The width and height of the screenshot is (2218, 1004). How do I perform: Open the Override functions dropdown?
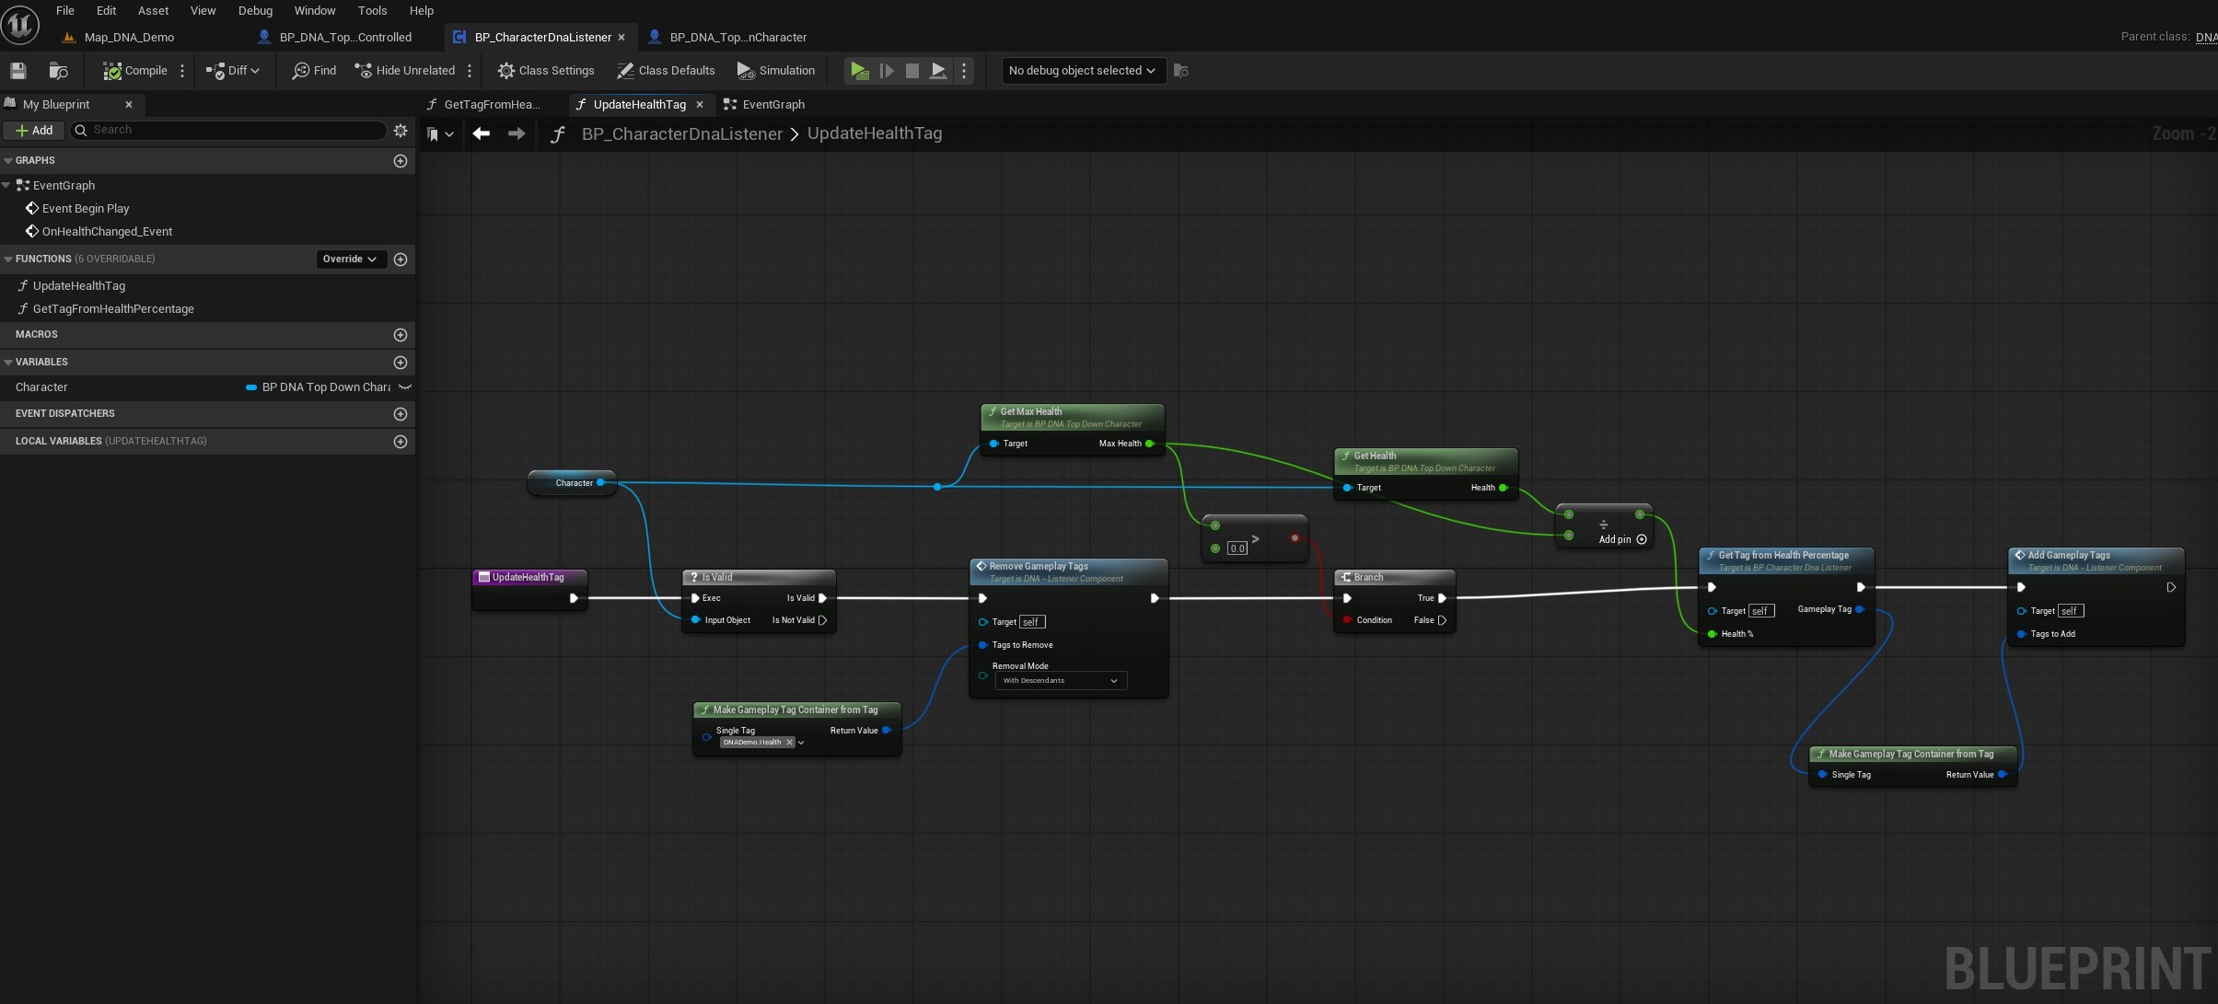350,260
